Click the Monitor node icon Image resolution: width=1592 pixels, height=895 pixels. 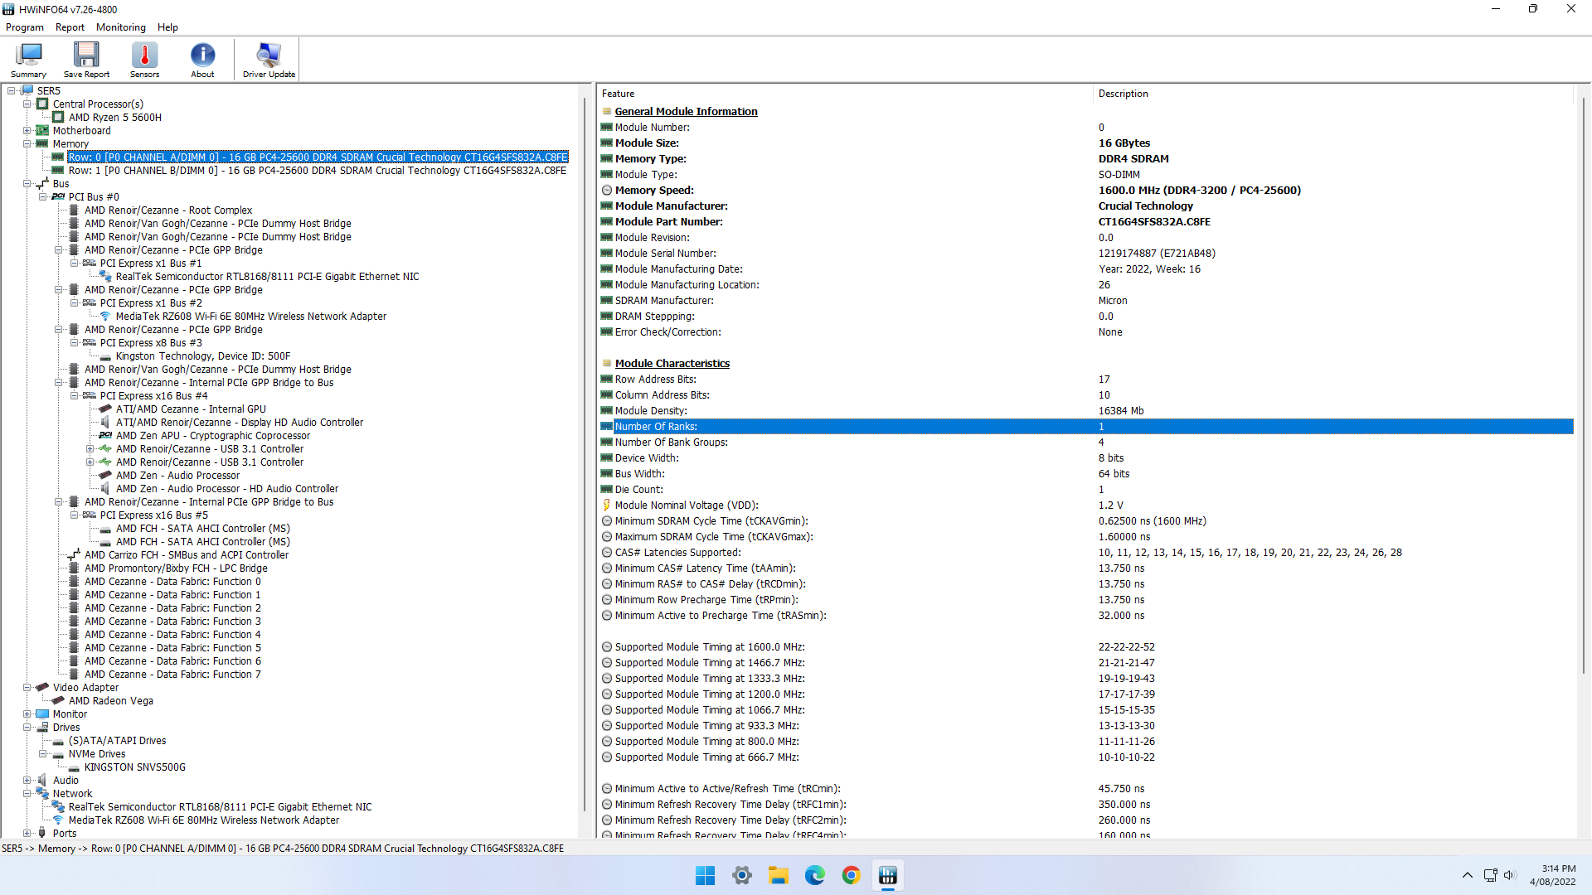click(42, 714)
